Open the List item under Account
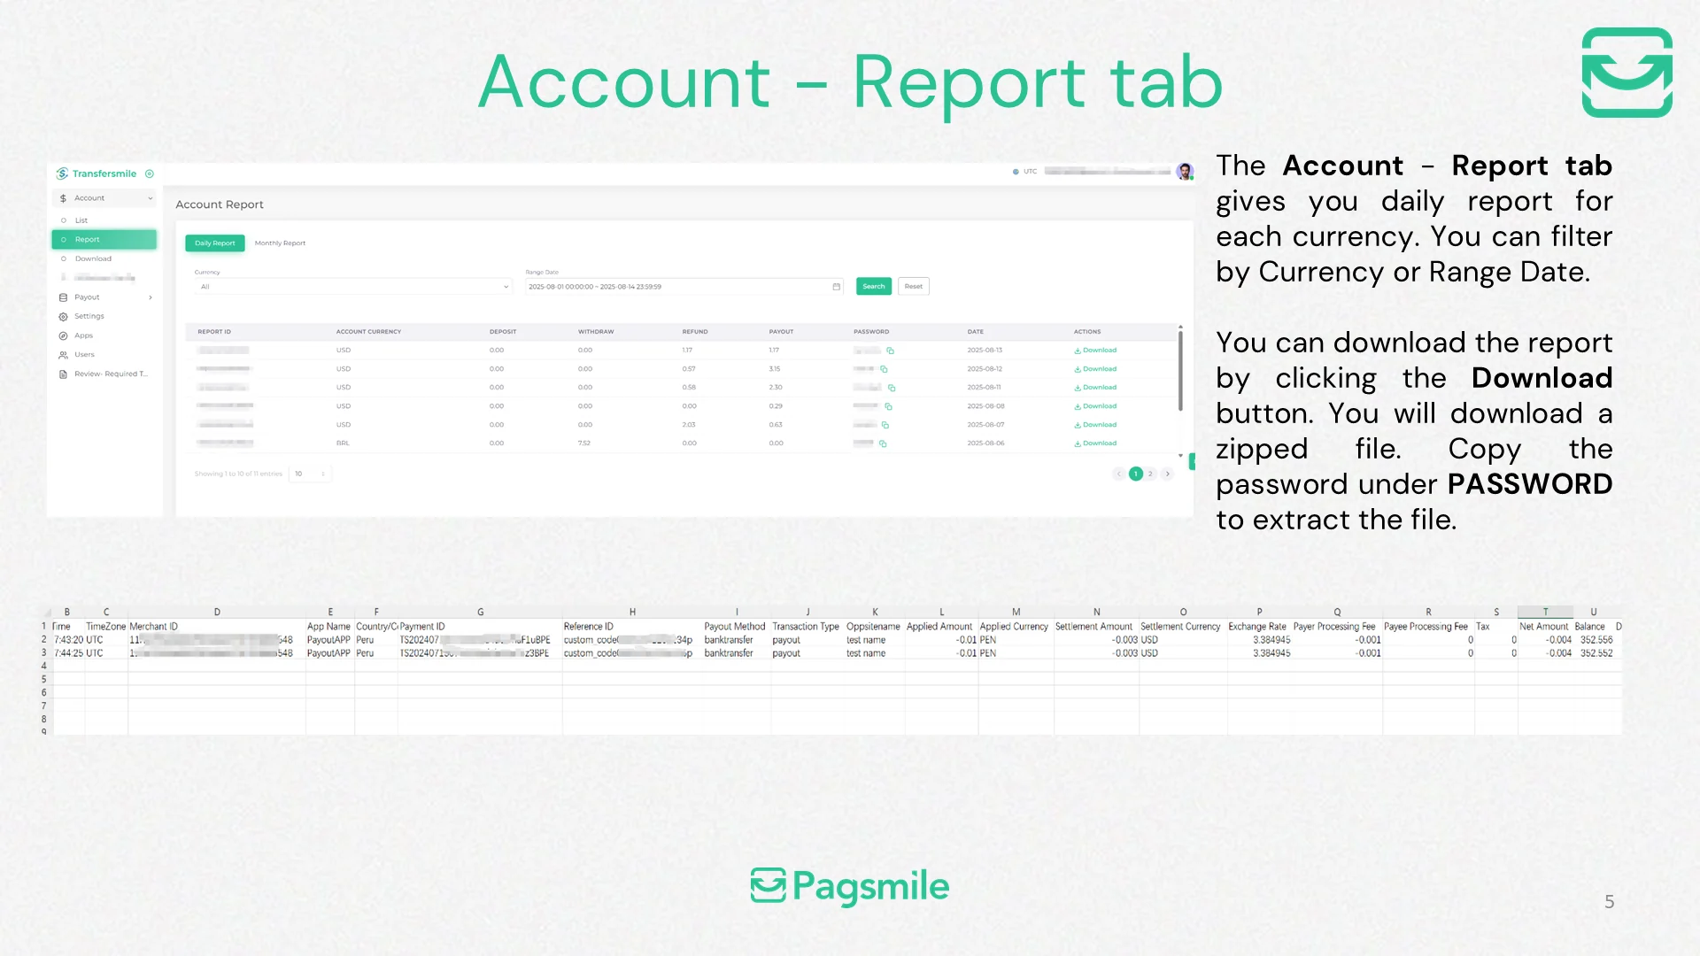1700x956 pixels. pos(81,220)
